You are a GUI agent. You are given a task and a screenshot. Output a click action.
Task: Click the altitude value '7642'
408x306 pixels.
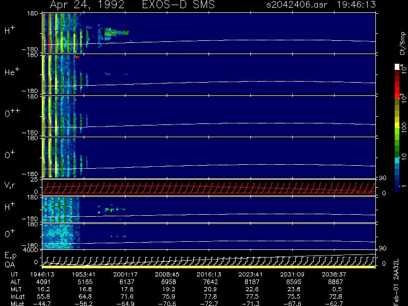(x=210, y=282)
